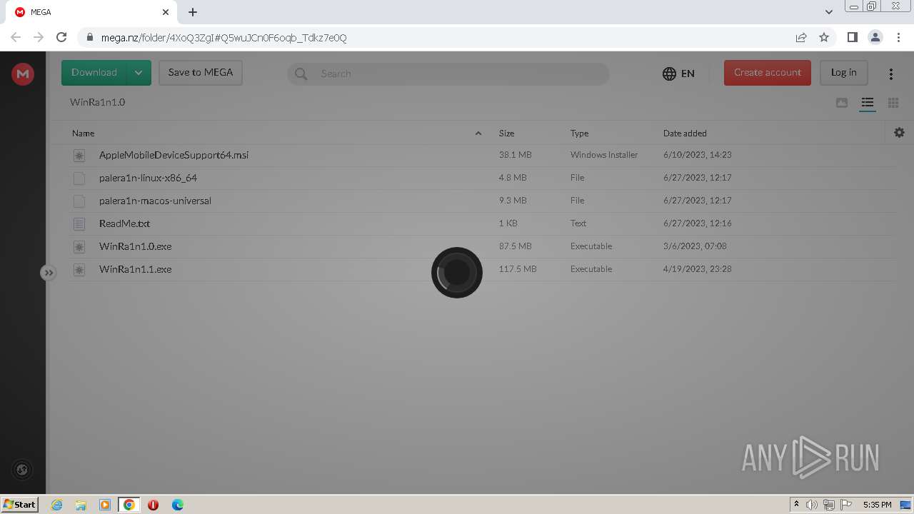Show hidden system tray icons

(x=796, y=505)
